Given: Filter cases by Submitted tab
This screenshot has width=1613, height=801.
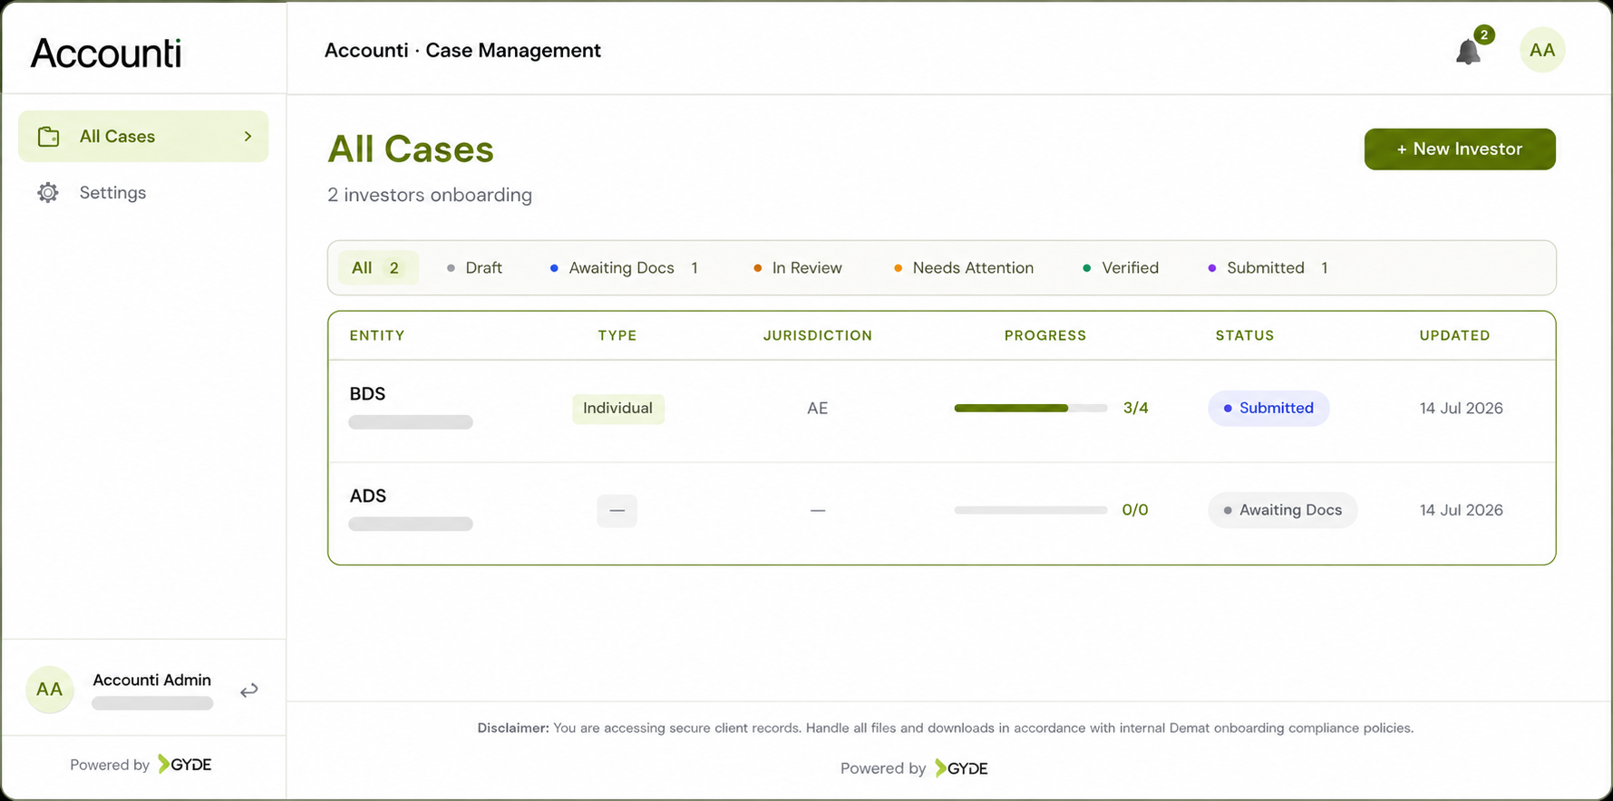Looking at the screenshot, I should [1268, 267].
